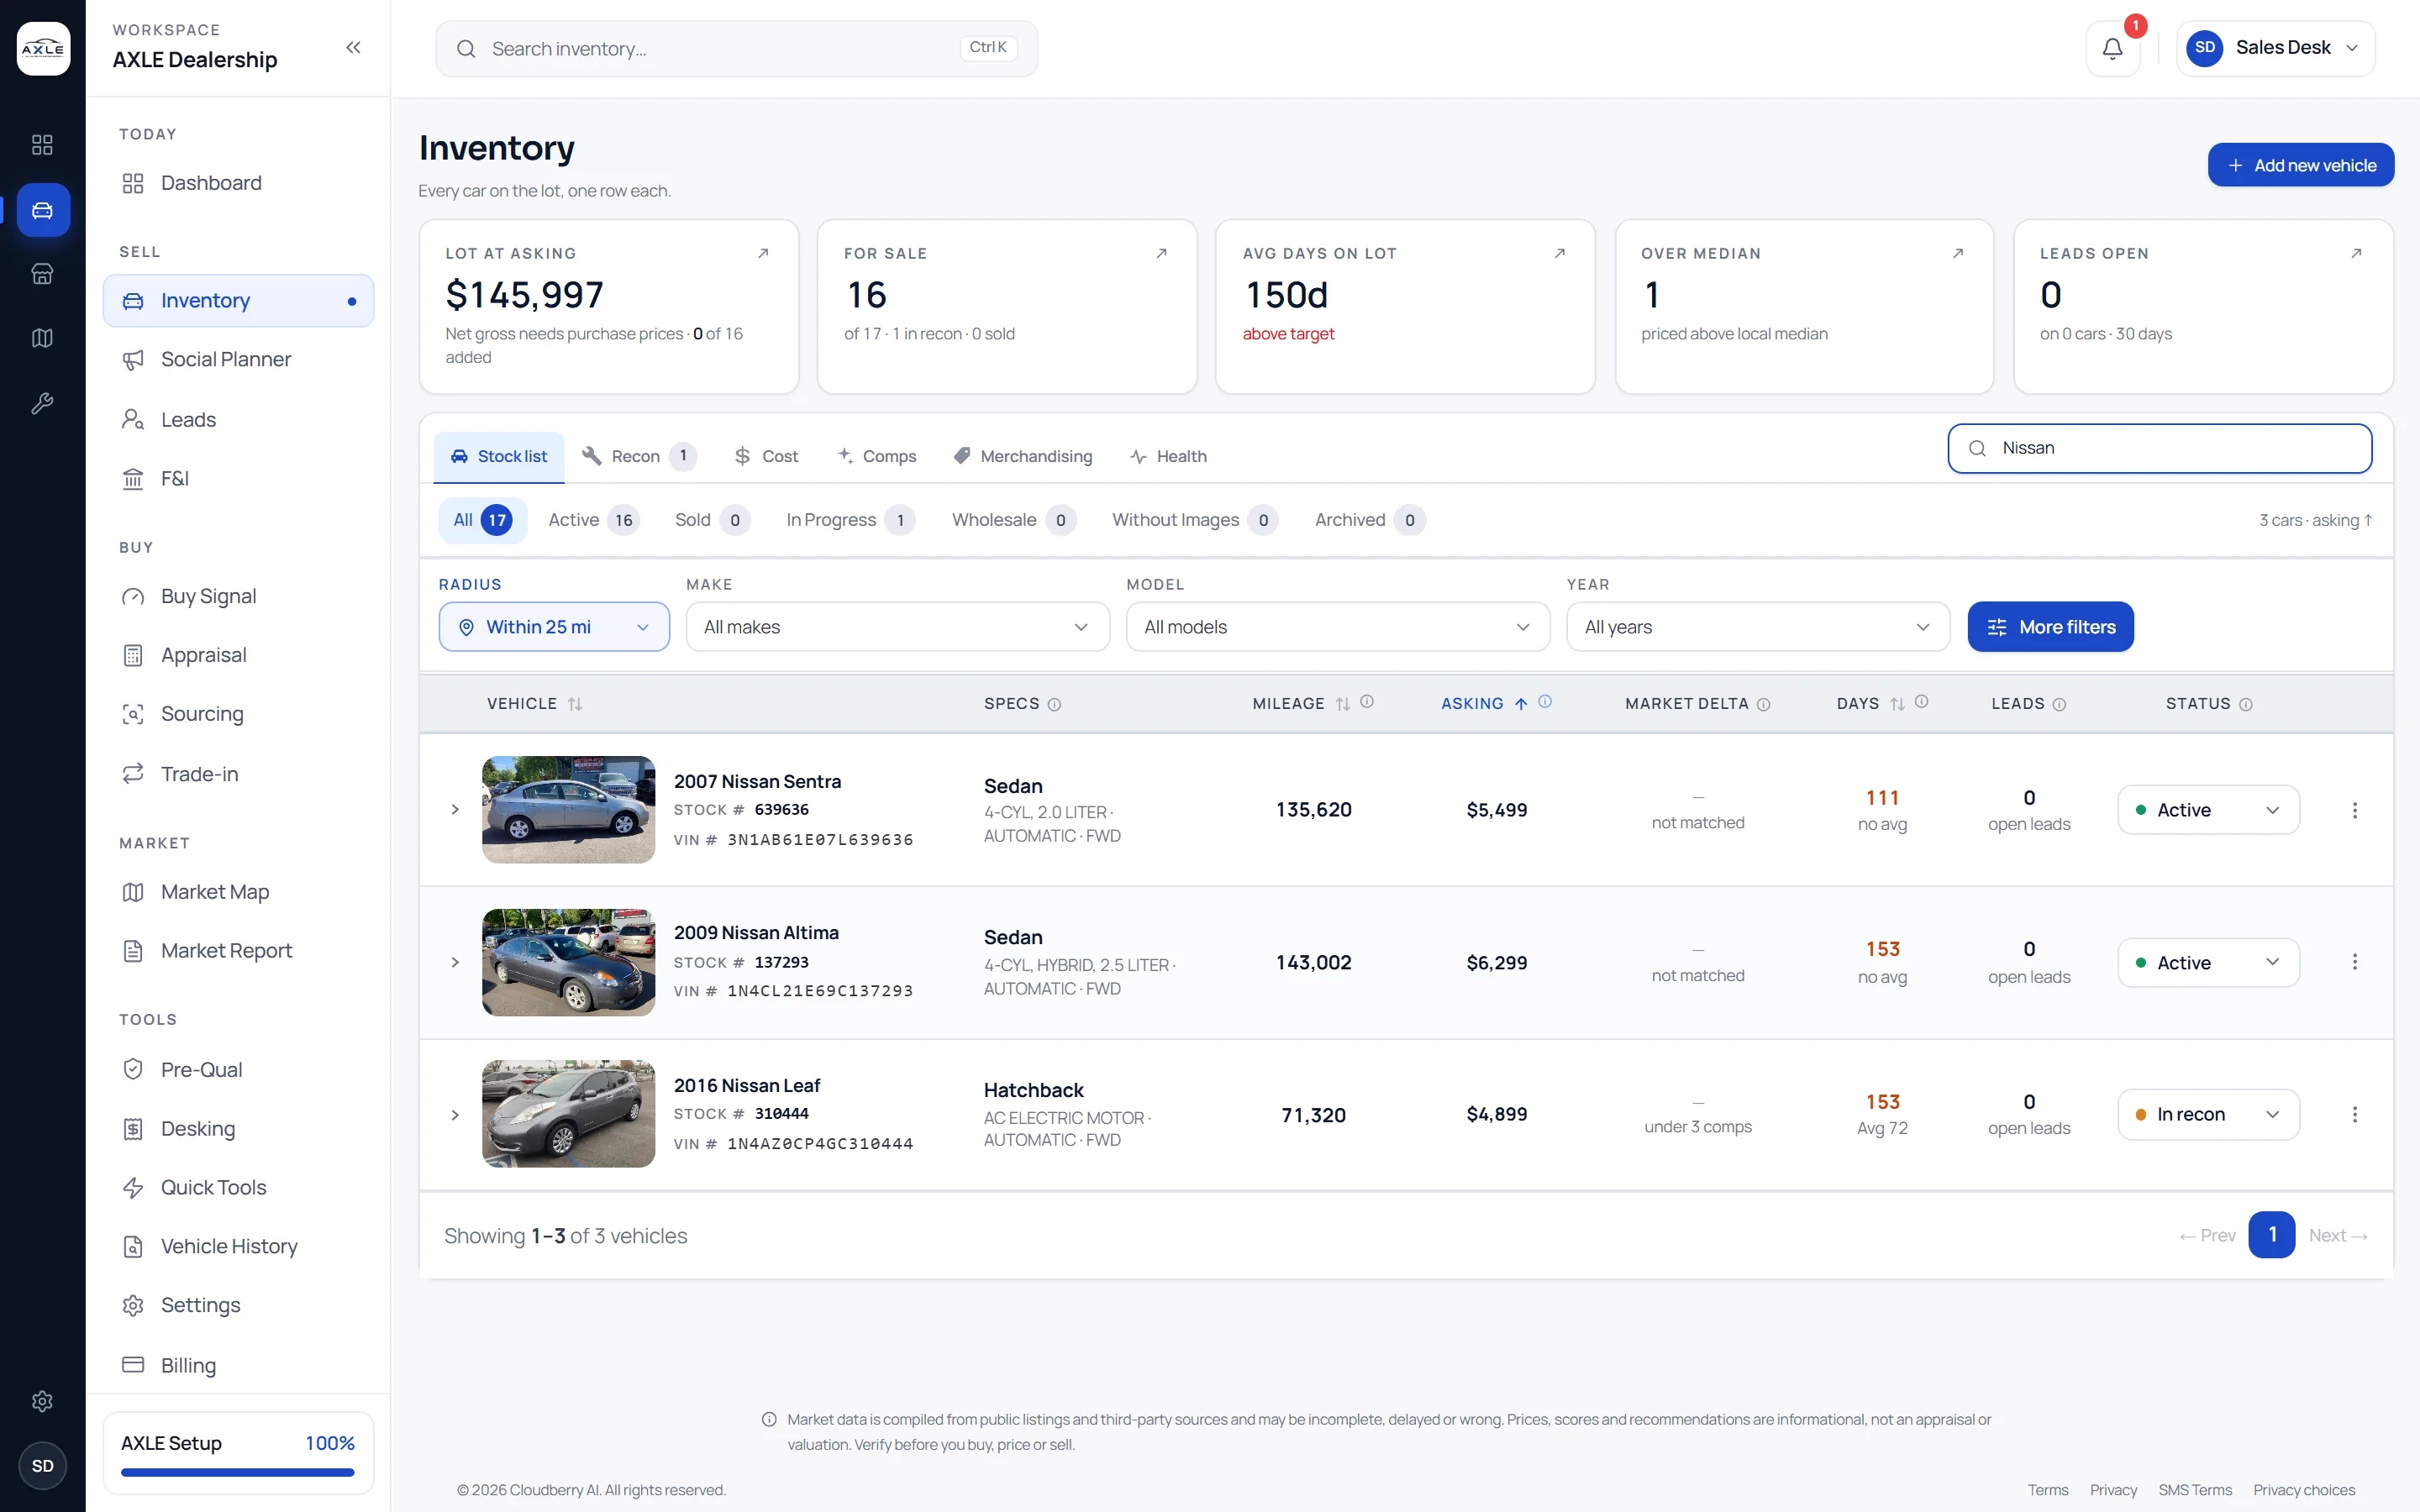Image resolution: width=2420 pixels, height=1512 pixels.
Task: Open Avg Days On Lot card arrow icon
Action: tap(1559, 253)
